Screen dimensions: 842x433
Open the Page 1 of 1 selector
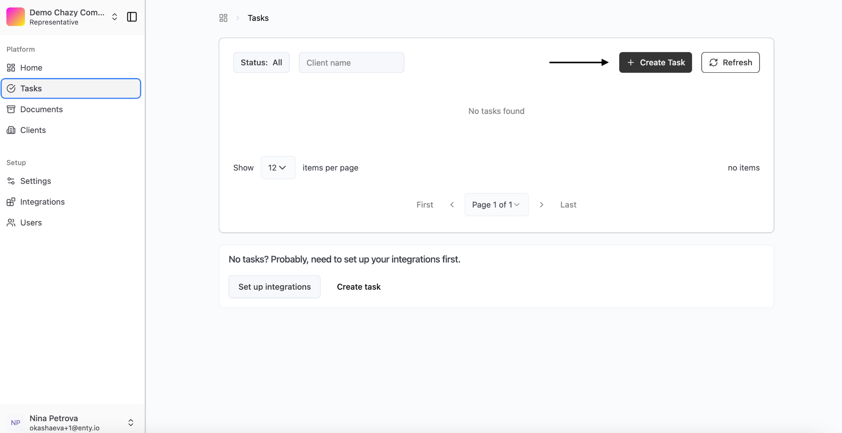[496, 205]
